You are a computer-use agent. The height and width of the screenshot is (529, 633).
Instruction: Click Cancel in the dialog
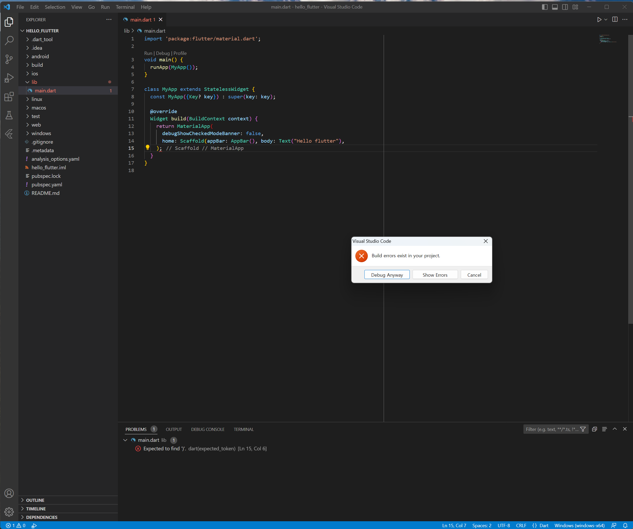click(474, 275)
